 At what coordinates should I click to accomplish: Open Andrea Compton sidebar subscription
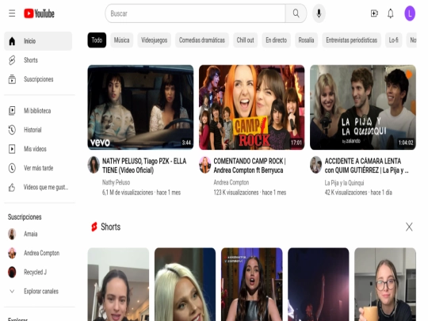[38, 253]
